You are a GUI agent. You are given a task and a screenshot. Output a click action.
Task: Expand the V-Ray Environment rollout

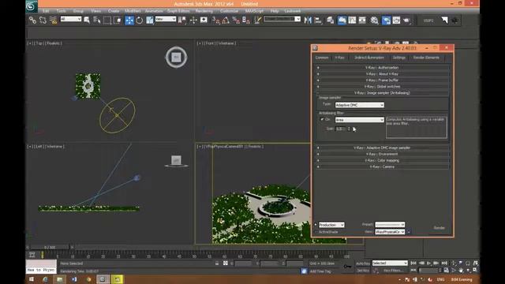382,154
